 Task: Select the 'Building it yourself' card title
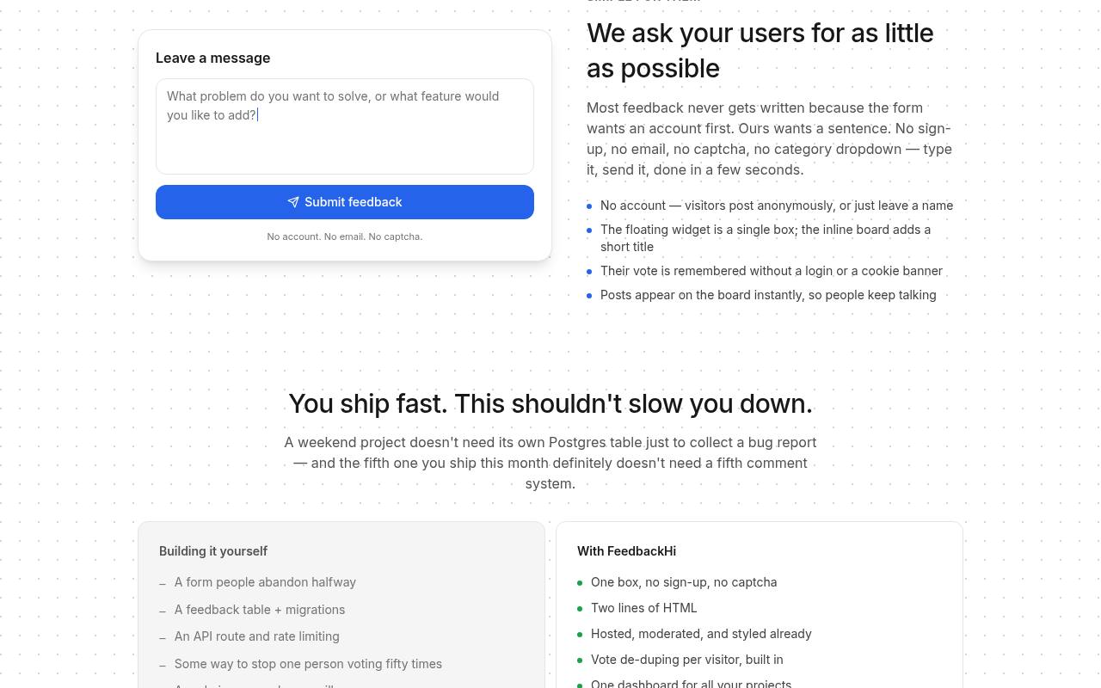click(213, 551)
